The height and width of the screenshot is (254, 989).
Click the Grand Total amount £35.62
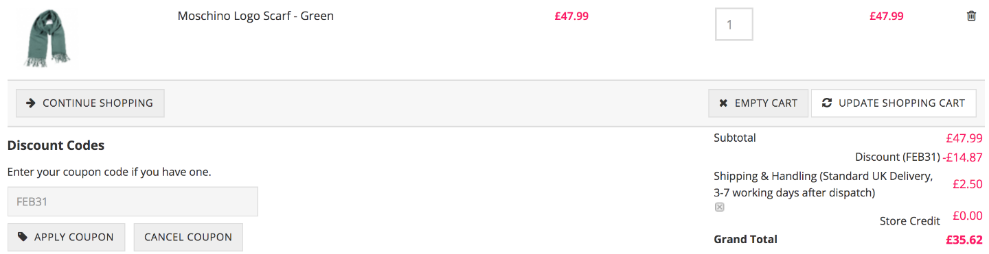[x=964, y=240]
